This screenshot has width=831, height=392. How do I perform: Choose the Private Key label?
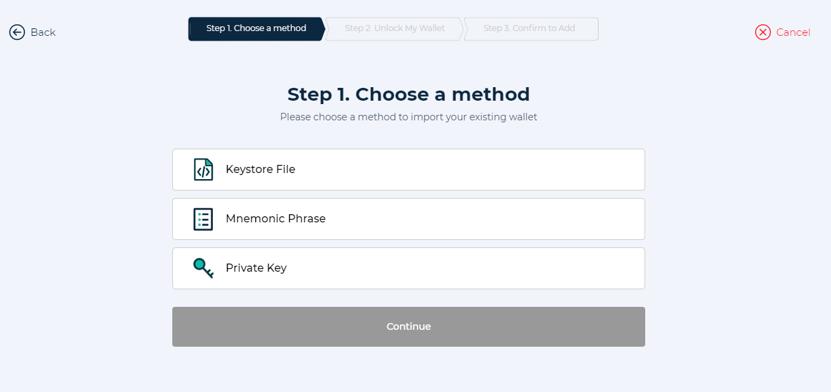(256, 268)
